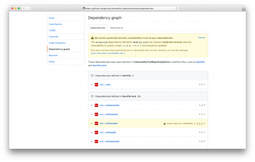Open the Gemfile manifest link
This screenshot has width=255, height=162.
[x=200, y=62]
